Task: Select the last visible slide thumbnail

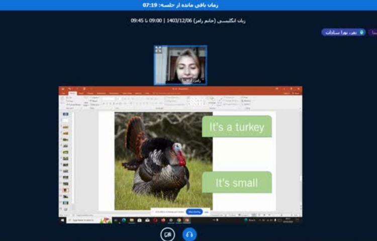Action: [65, 209]
